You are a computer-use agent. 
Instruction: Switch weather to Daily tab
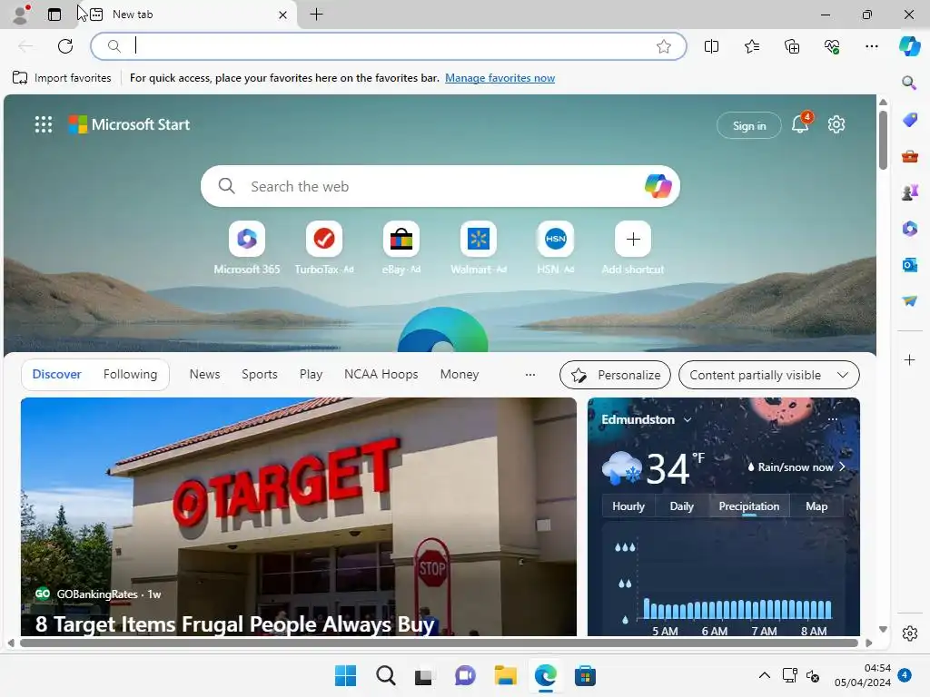coord(681,506)
